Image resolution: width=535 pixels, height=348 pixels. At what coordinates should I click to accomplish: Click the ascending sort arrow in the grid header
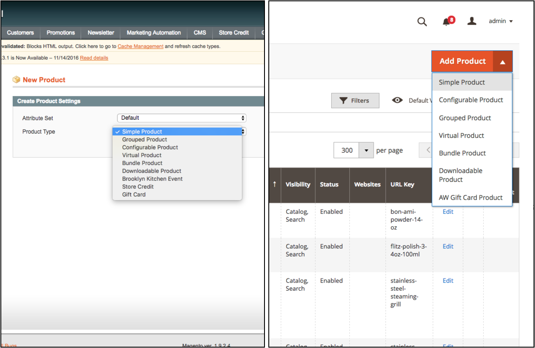click(x=274, y=184)
